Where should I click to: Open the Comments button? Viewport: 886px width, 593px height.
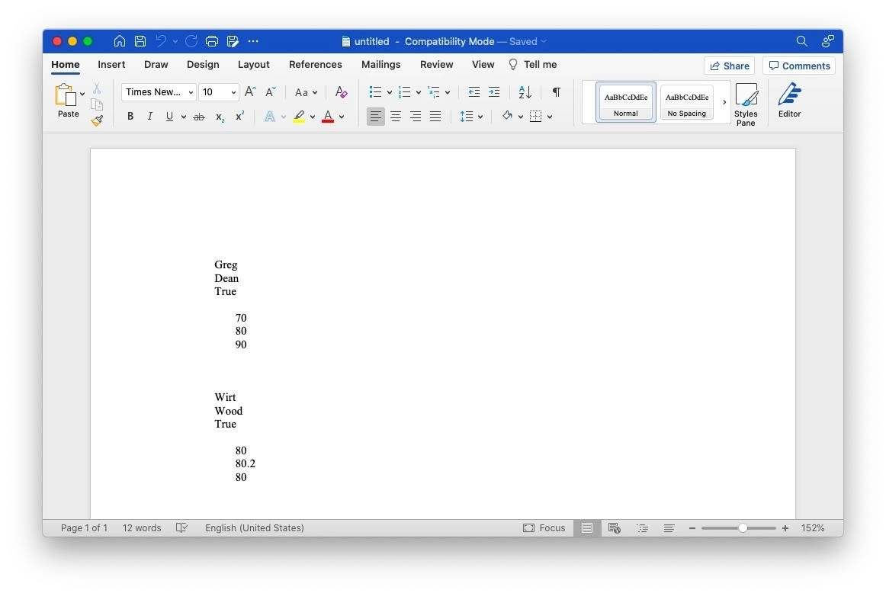click(799, 66)
